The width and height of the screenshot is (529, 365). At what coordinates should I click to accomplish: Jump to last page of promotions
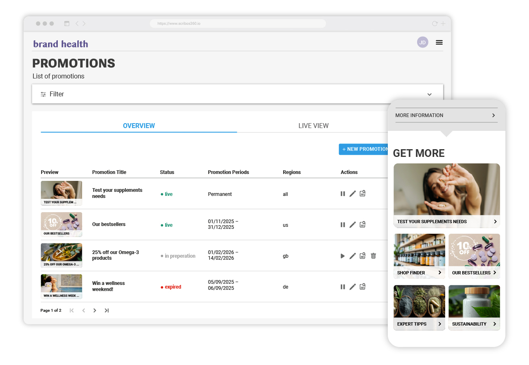pos(107,311)
